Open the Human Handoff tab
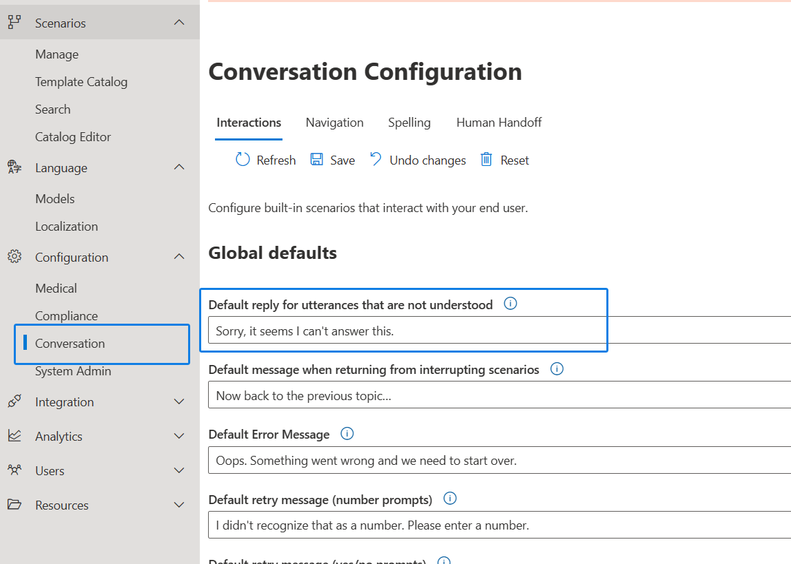Screen dimensions: 791x564 point(499,123)
